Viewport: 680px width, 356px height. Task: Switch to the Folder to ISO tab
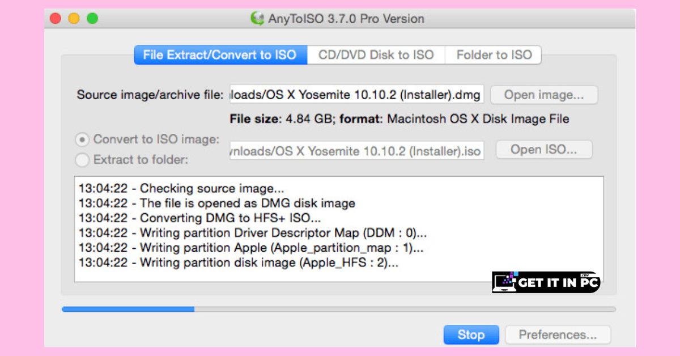point(494,55)
